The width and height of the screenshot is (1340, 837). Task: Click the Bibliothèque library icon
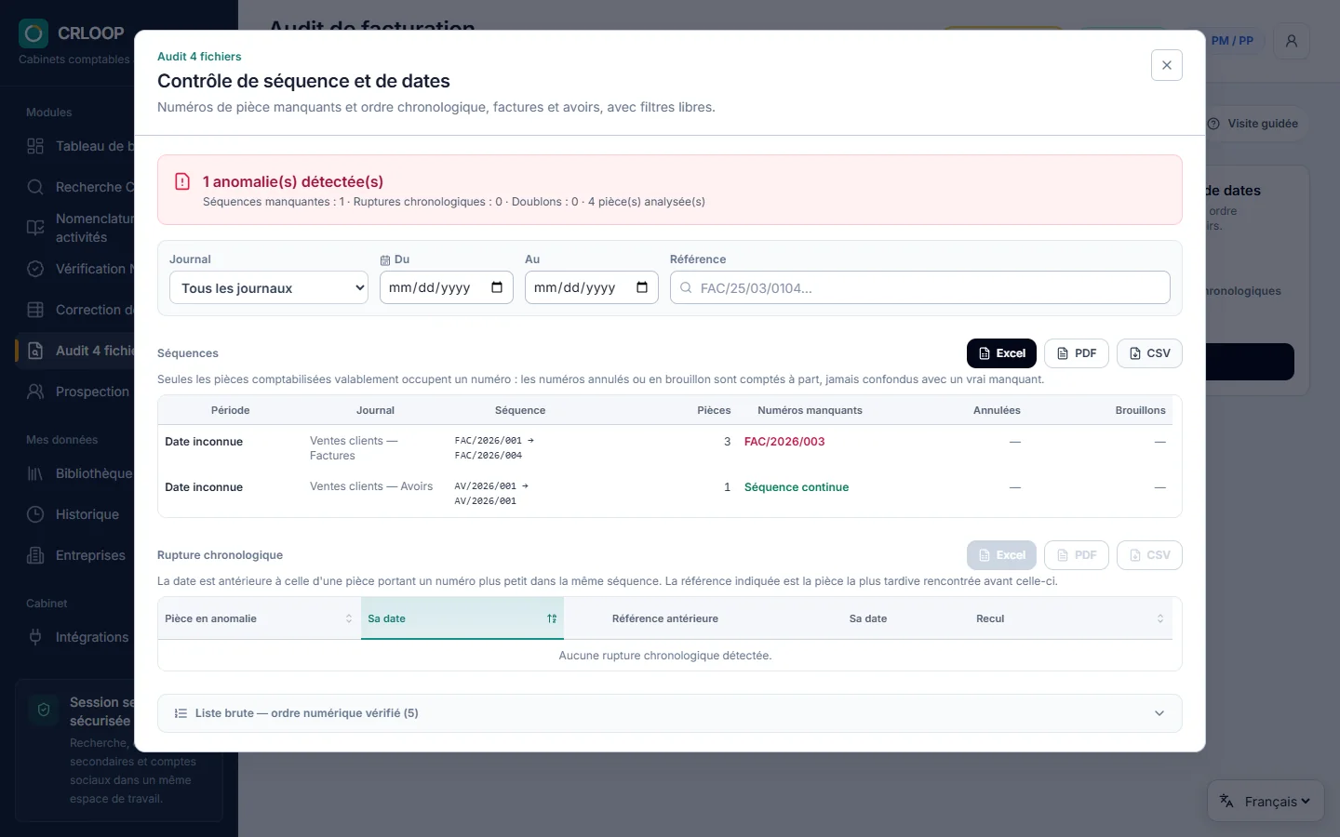click(x=35, y=473)
